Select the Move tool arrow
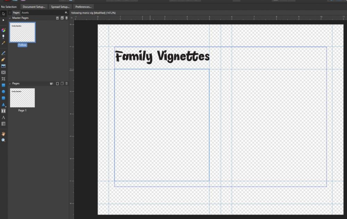The height and width of the screenshot is (219, 347). (3, 14)
